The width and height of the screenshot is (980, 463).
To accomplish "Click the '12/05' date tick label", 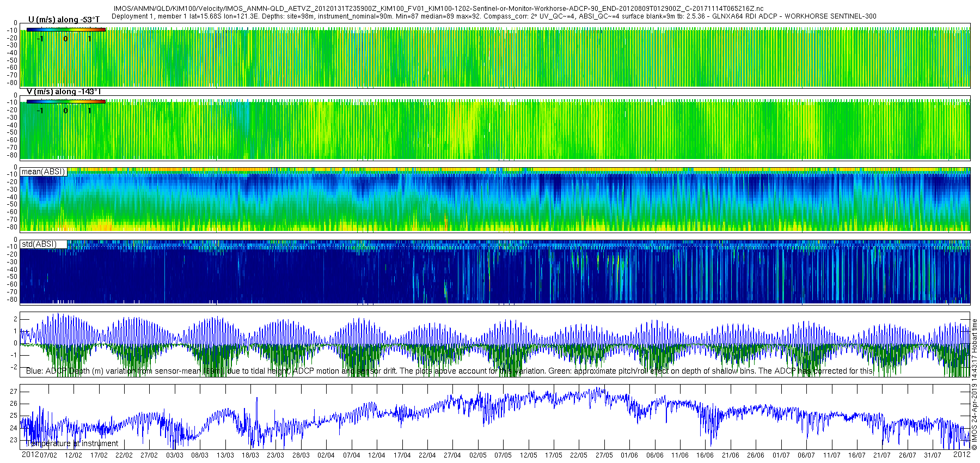I will (529, 455).
